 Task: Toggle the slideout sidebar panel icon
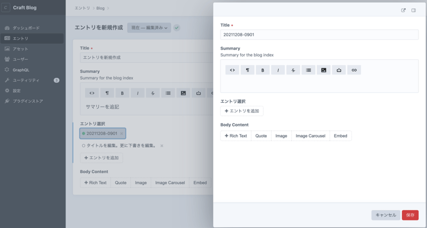coord(414,10)
